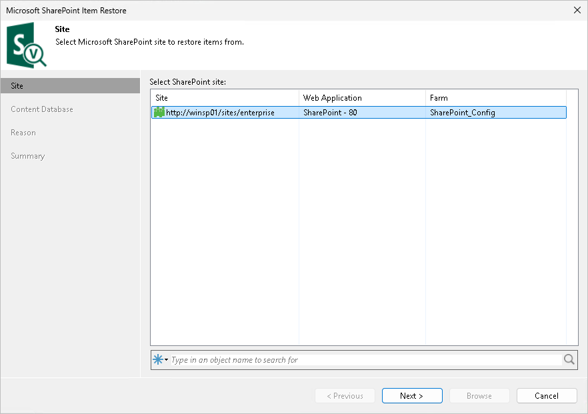Screen dimensions: 588x414
Task: Sort by the Site column header
Action: click(225, 98)
